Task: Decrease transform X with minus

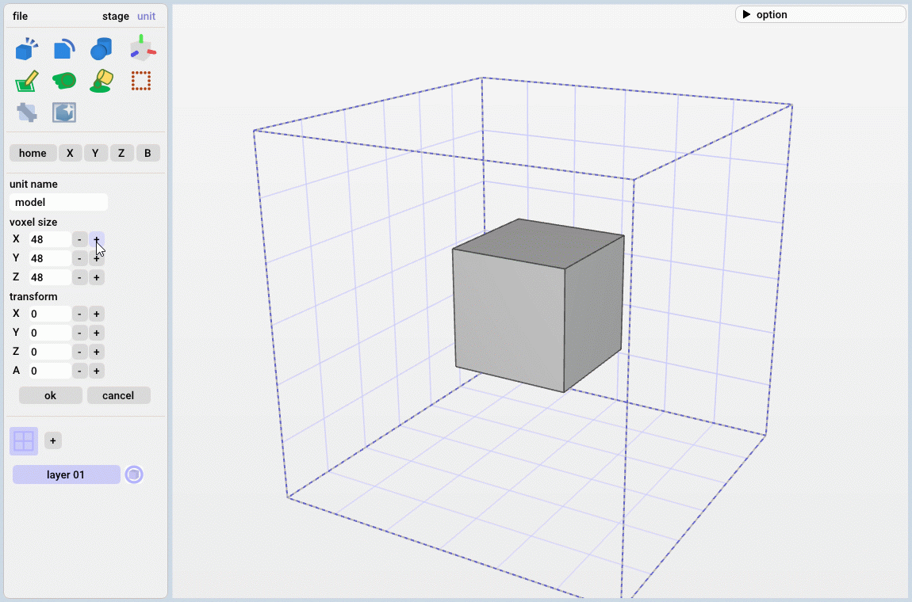Action: (79, 314)
